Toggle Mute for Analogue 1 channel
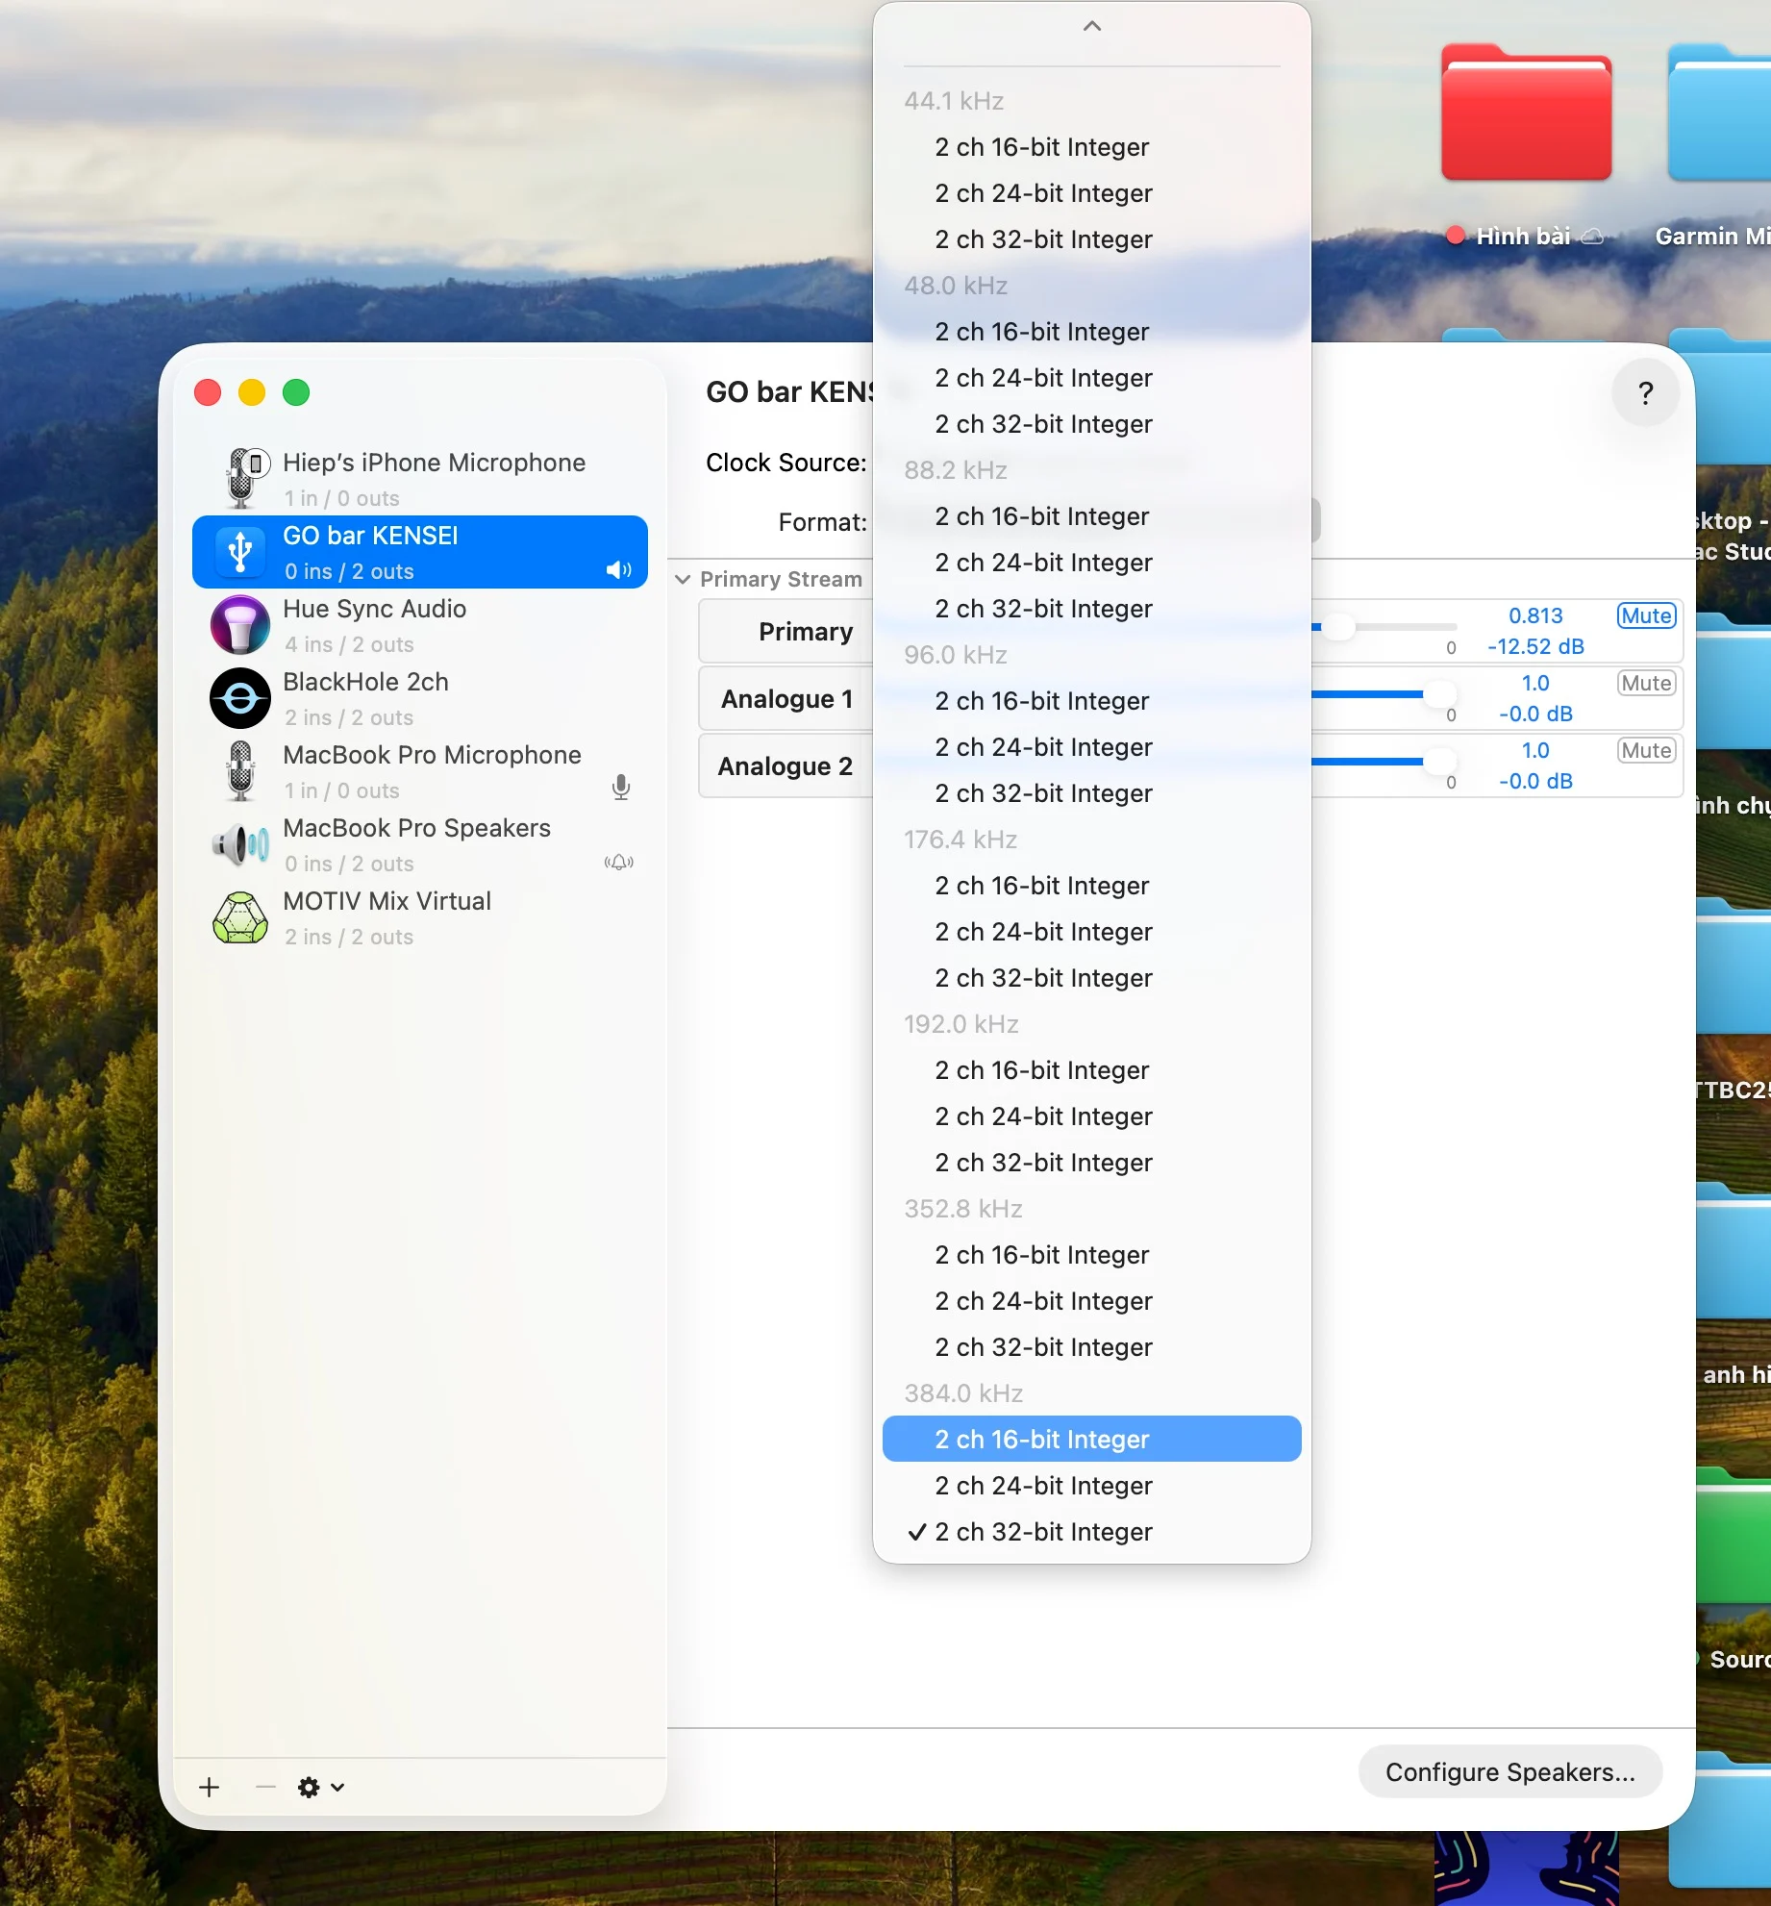The height and width of the screenshot is (1906, 1771). (1646, 683)
